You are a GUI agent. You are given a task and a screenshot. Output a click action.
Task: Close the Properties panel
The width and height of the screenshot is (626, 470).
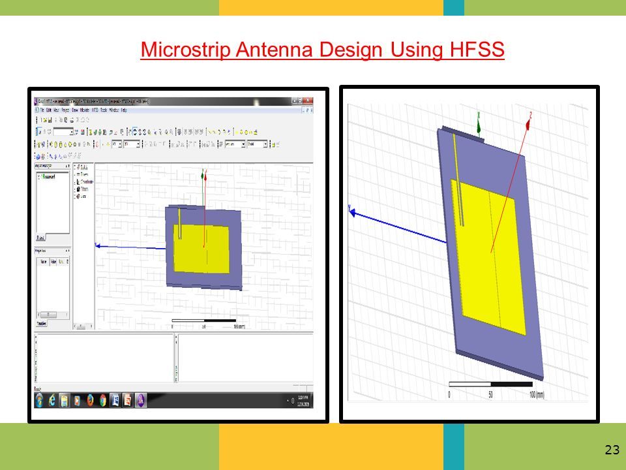coord(68,251)
